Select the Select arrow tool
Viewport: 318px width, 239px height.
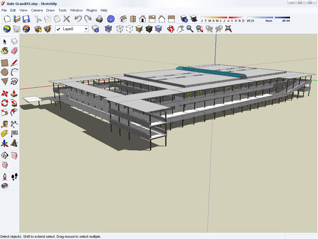pyautogui.click(x=5, y=41)
